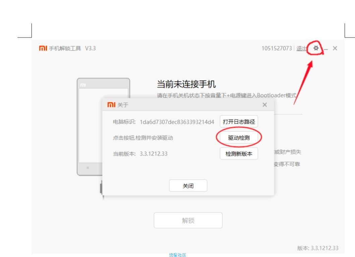Close the Mi unlock tool main window
The image size is (355, 257).
pos(335,48)
